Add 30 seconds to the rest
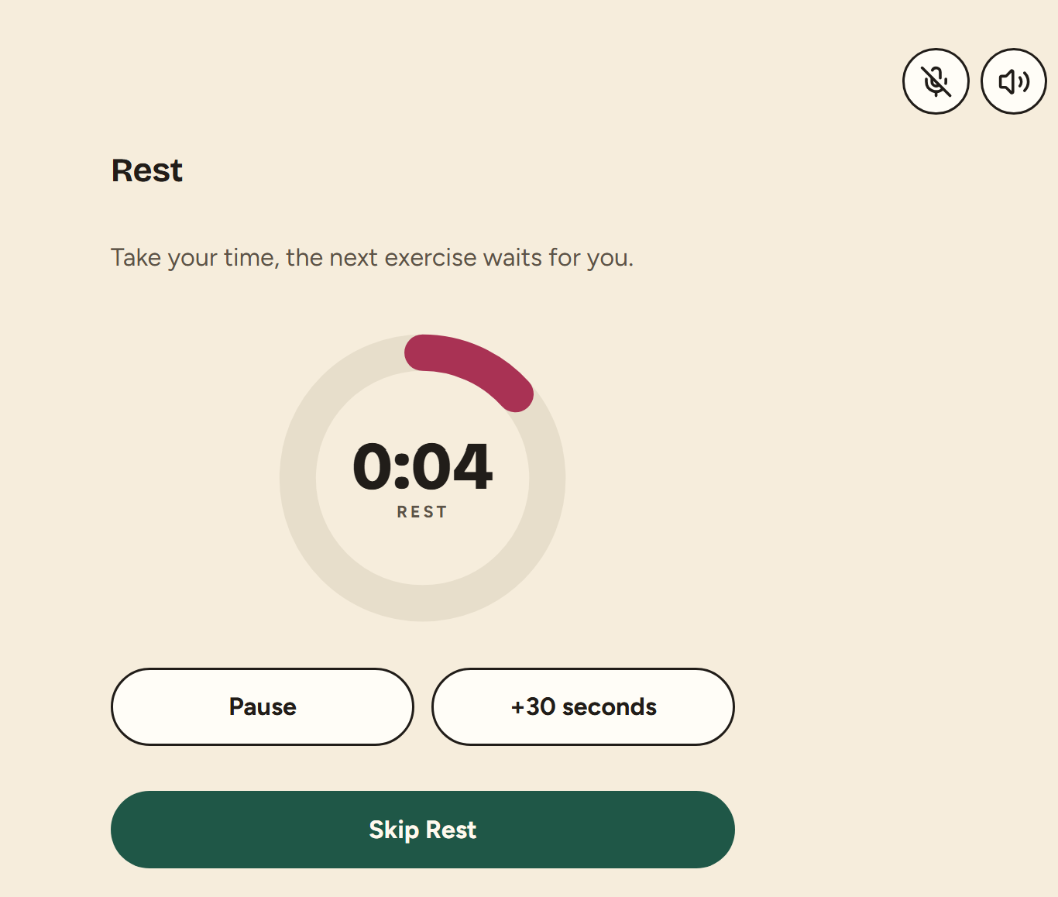This screenshot has height=897, width=1058. [x=583, y=706]
